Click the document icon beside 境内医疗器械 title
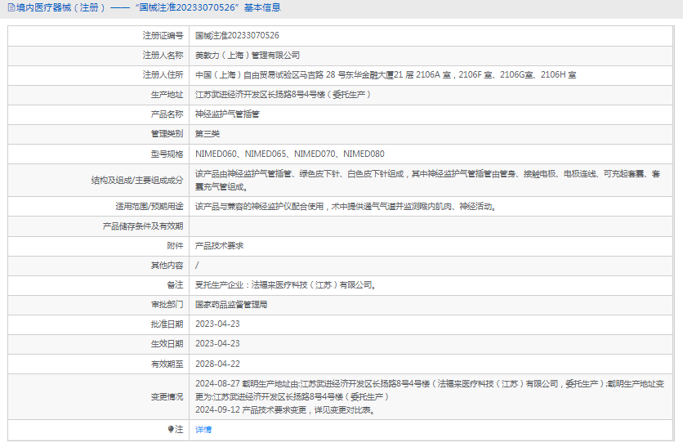 11,7
